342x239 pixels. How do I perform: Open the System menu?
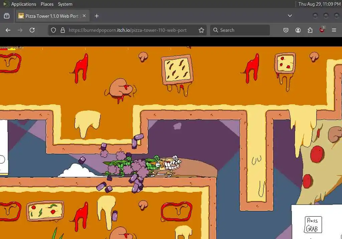65,4
